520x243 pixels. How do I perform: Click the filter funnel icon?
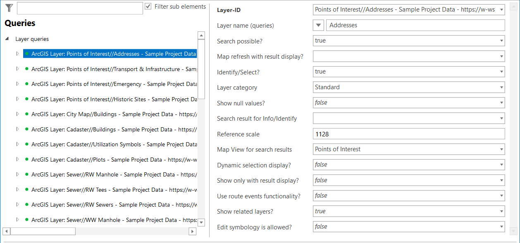point(9,7)
